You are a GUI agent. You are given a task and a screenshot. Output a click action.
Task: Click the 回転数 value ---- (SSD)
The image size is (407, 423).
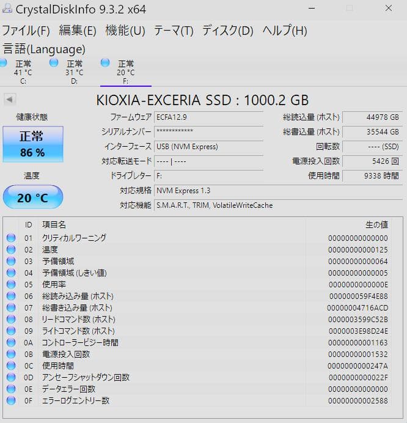pos(373,147)
